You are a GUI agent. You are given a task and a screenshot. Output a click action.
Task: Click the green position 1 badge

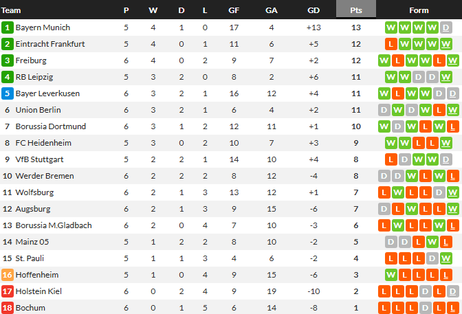(x=8, y=27)
